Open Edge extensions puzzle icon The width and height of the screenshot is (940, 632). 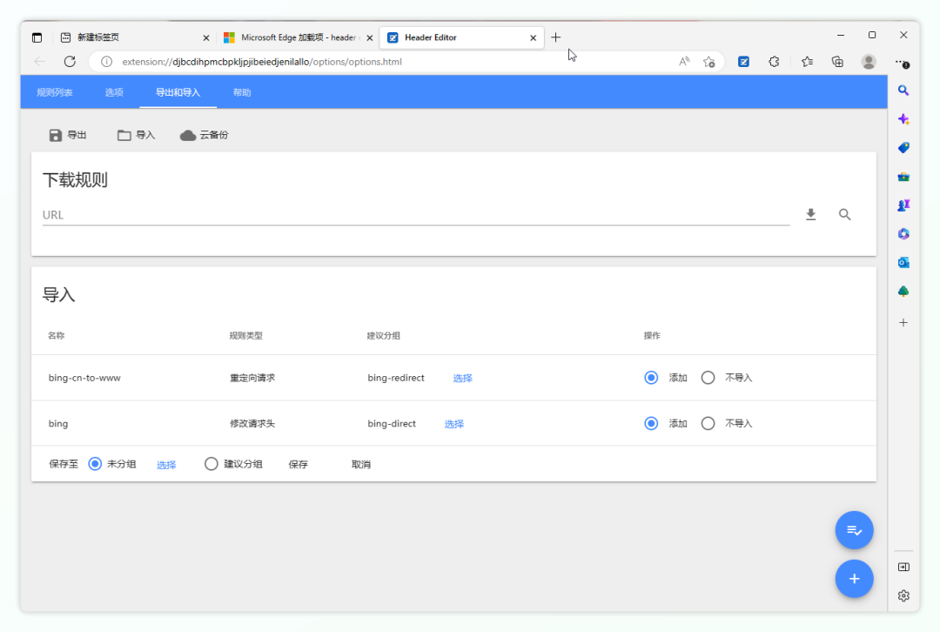tap(774, 62)
